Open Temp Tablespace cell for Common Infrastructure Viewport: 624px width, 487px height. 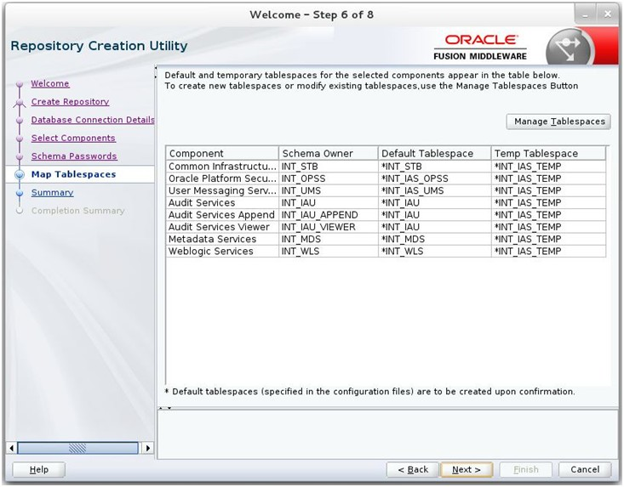(x=548, y=167)
